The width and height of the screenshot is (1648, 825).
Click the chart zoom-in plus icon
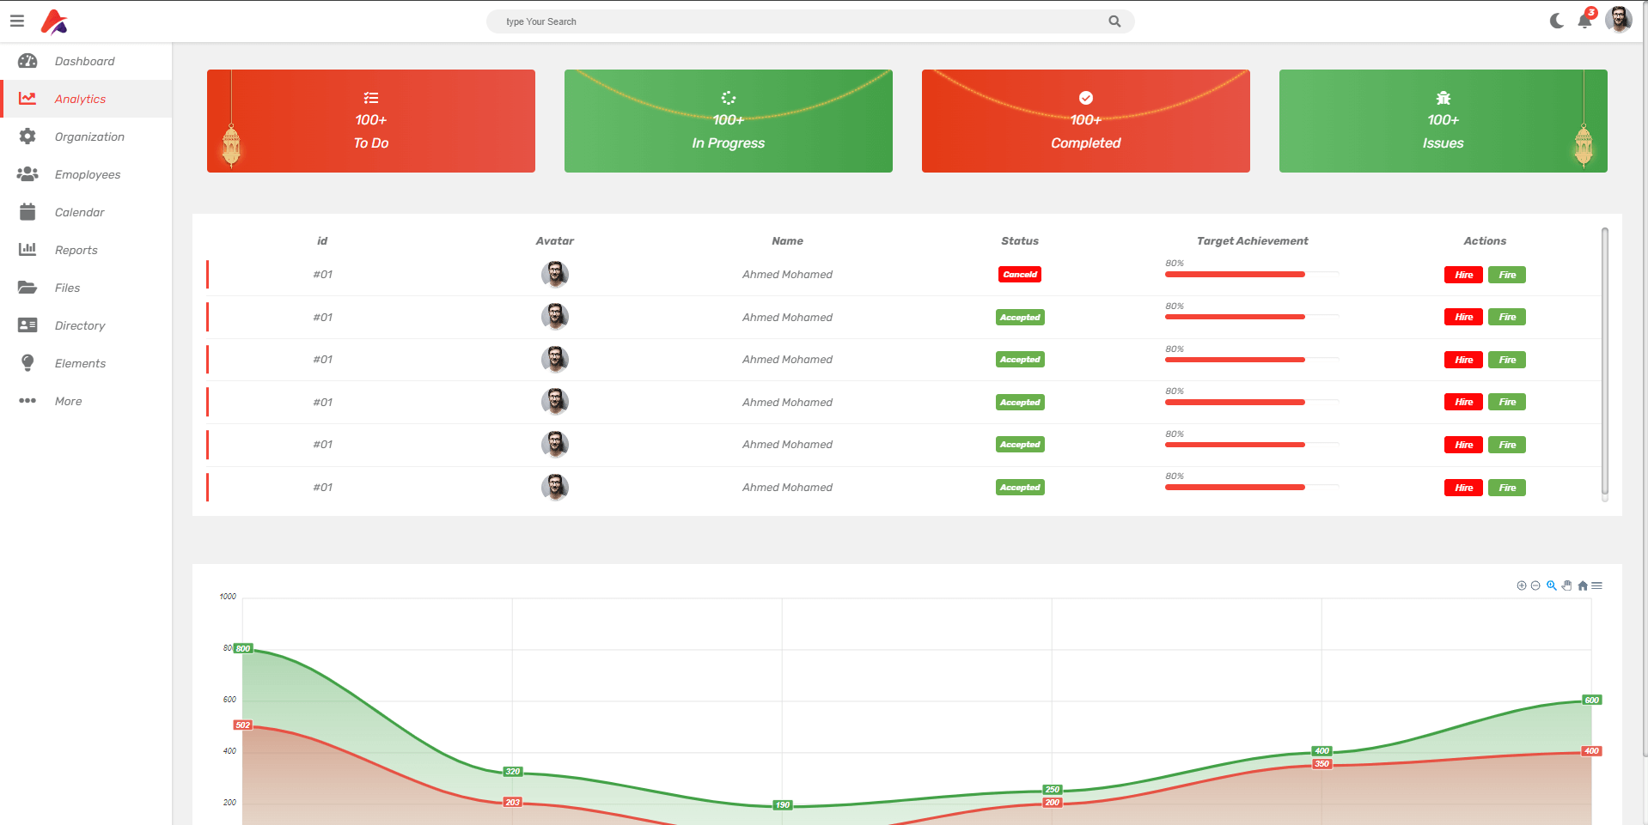pyautogui.click(x=1522, y=585)
